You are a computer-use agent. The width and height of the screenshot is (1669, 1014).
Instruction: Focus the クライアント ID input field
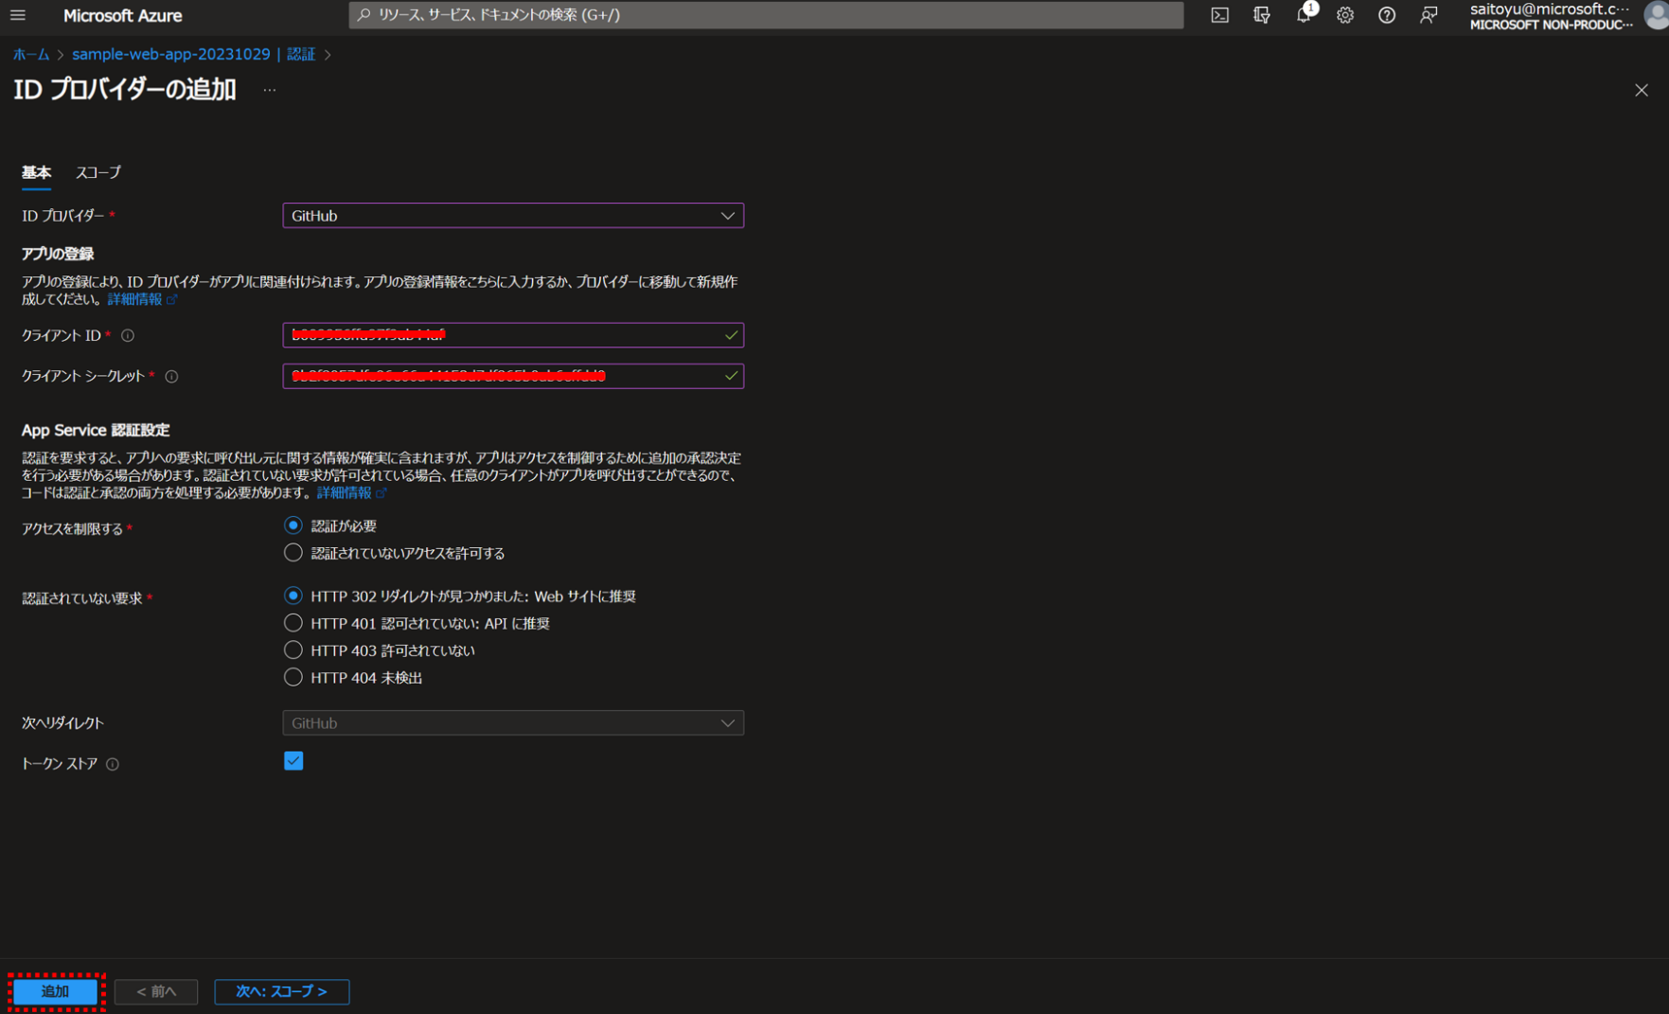(x=513, y=335)
